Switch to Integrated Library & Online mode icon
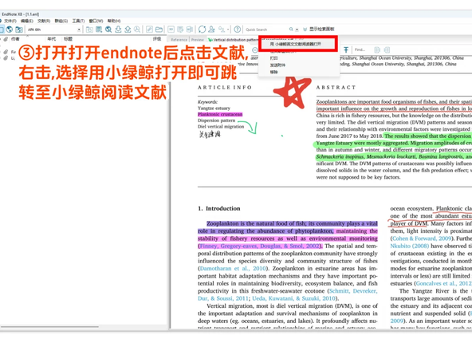 coord(18,30)
